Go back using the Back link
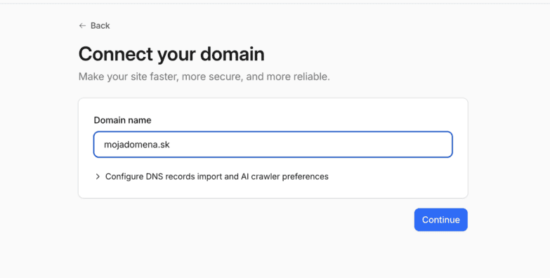Viewport: 550px width, 278px height. click(x=94, y=25)
